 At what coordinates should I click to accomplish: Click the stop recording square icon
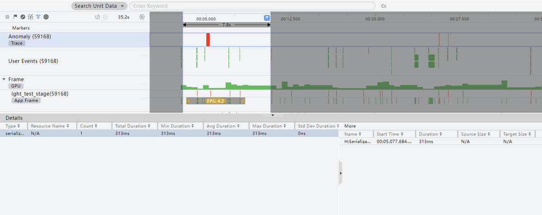[7, 17]
